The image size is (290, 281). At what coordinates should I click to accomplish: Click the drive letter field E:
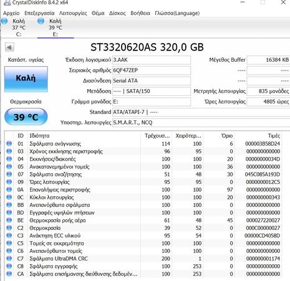pyautogui.click(x=152, y=102)
